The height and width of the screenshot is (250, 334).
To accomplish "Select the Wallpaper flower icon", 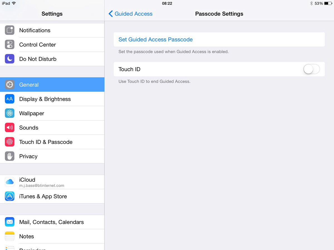I will click(x=10, y=113).
